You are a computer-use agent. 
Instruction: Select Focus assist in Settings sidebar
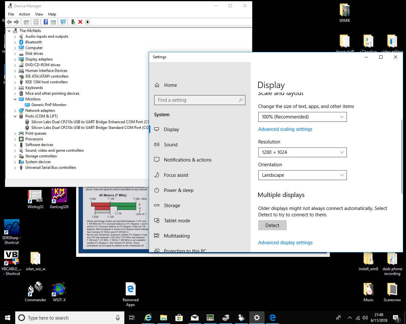(x=200, y=175)
